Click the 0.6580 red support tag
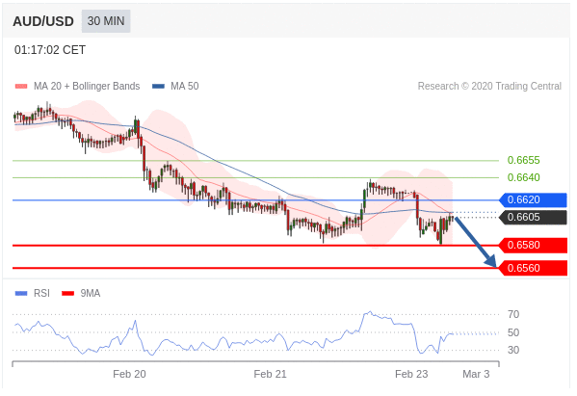Image resolution: width=577 pixels, height=396 pixels. [x=533, y=245]
